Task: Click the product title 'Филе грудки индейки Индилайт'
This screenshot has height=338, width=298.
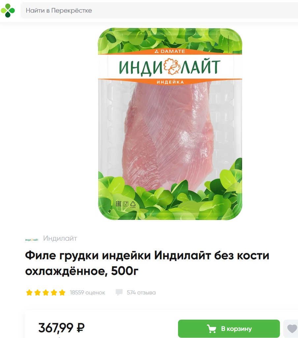Action: click(x=118, y=256)
